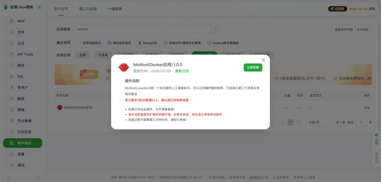Click the search magnifier button
This screenshot has height=182, width=381.
216,29
